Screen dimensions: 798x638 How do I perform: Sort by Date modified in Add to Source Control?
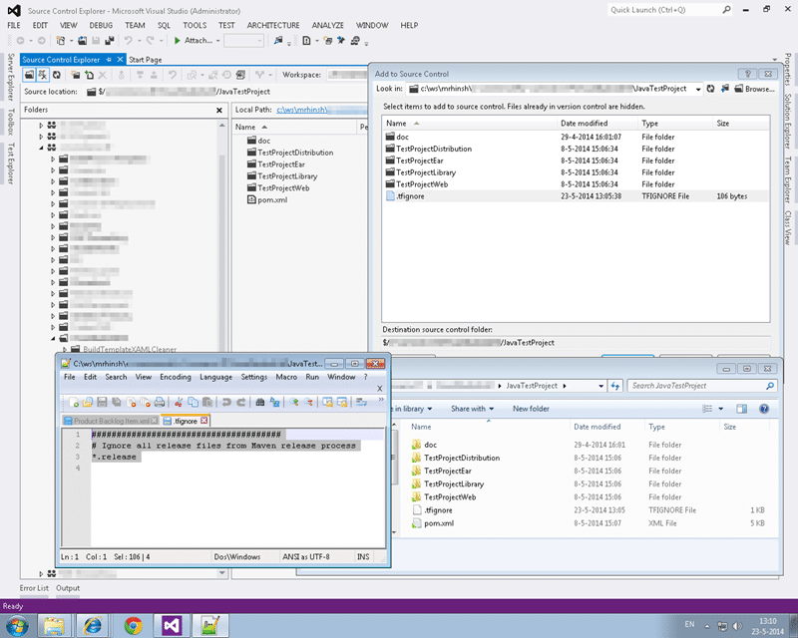pos(584,124)
